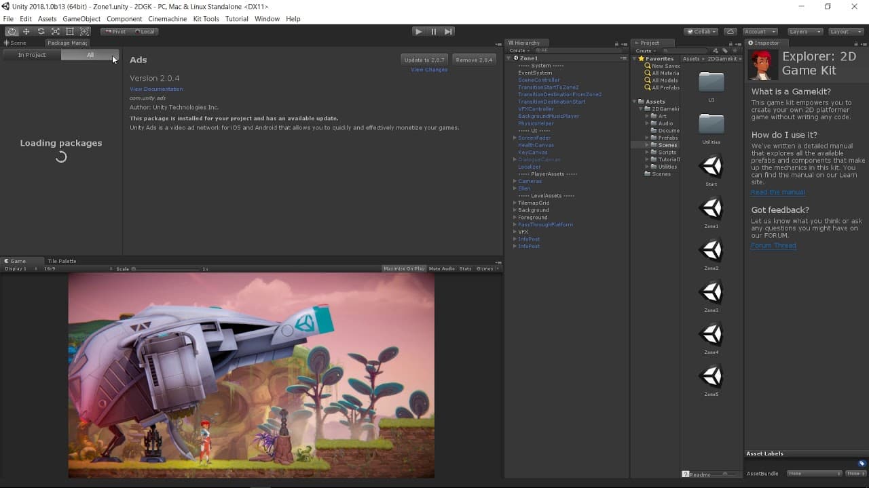Select the Zone2 scene asset icon
869x488 pixels.
pyautogui.click(x=711, y=250)
